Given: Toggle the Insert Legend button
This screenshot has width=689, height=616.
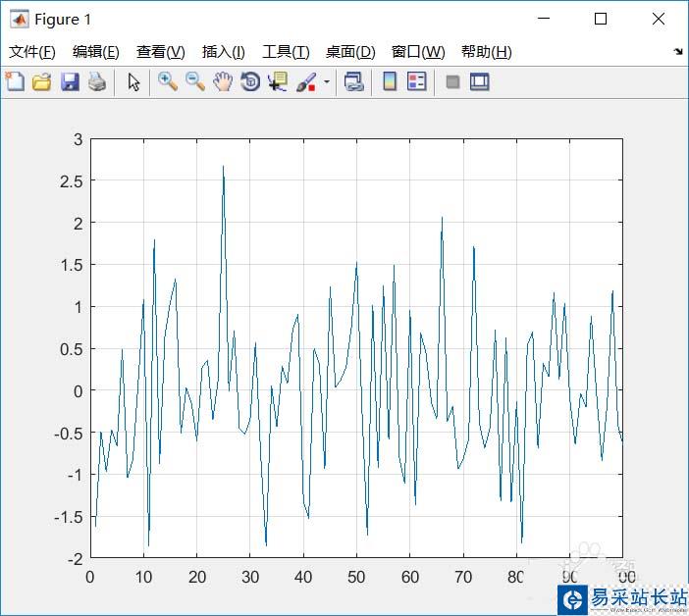Looking at the screenshot, I should [x=417, y=82].
